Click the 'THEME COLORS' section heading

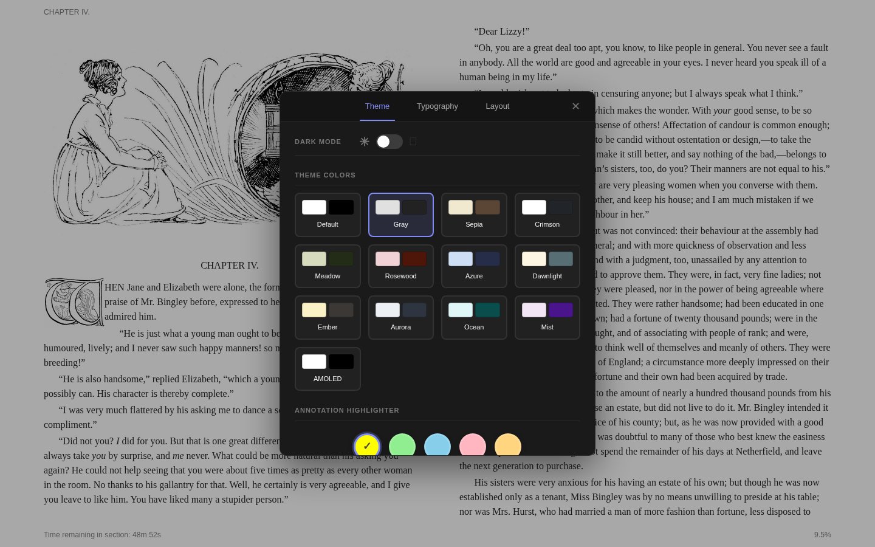[x=325, y=175]
